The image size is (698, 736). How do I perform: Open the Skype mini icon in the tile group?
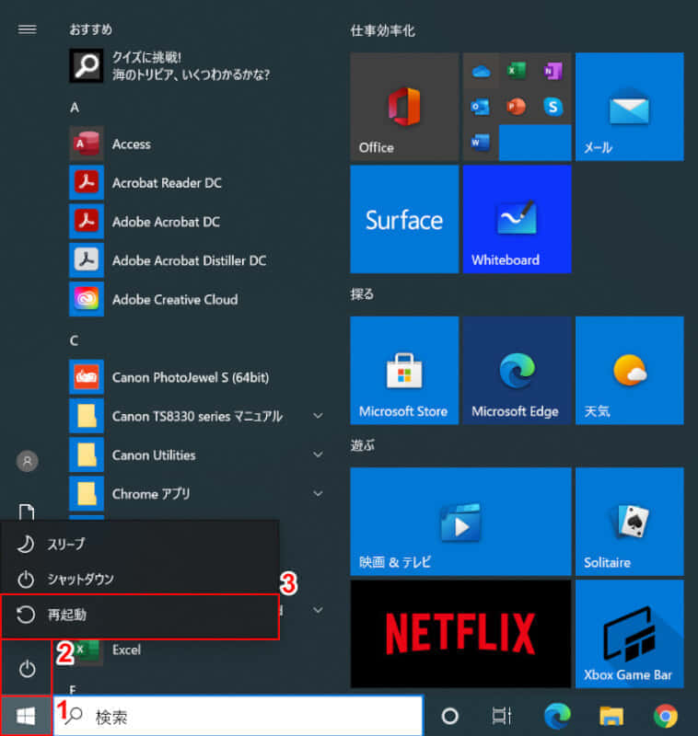coord(553,107)
